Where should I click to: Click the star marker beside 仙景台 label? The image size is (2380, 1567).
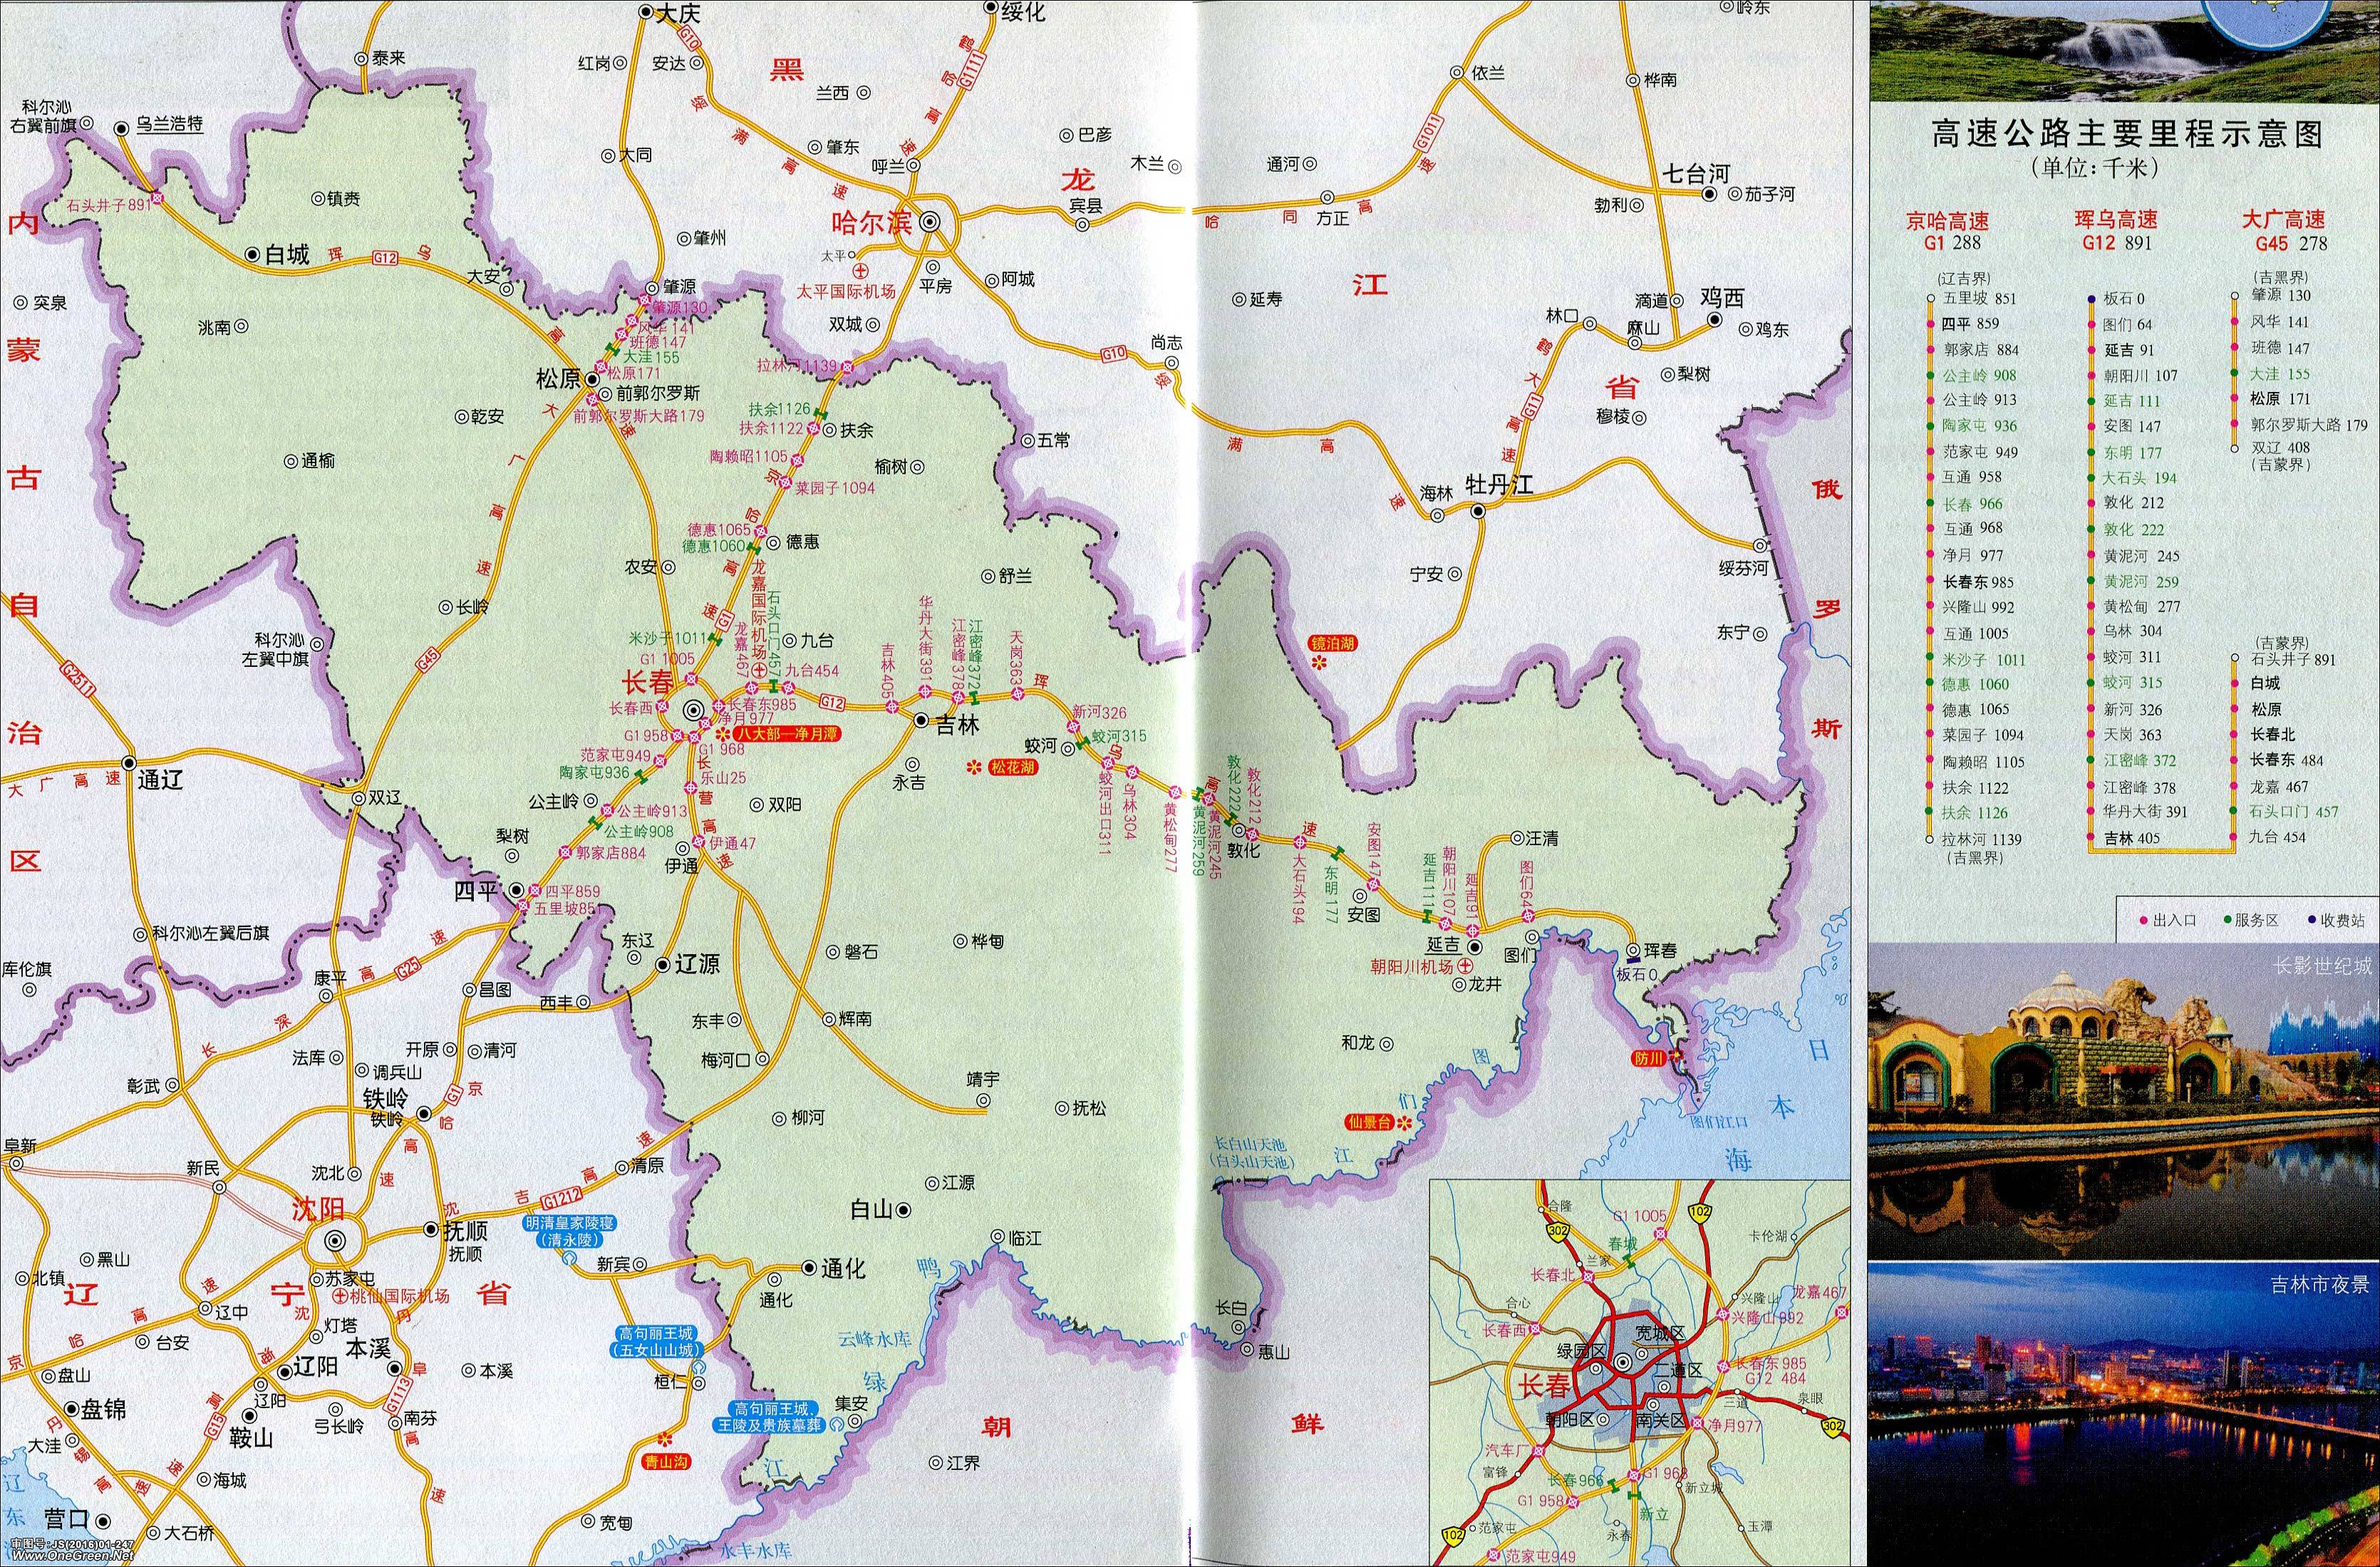pyautogui.click(x=1404, y=1122)
